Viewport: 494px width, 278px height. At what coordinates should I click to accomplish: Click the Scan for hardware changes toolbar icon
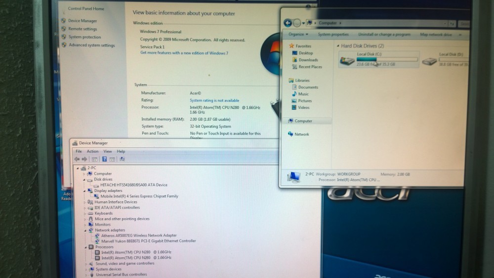point(122,159)
